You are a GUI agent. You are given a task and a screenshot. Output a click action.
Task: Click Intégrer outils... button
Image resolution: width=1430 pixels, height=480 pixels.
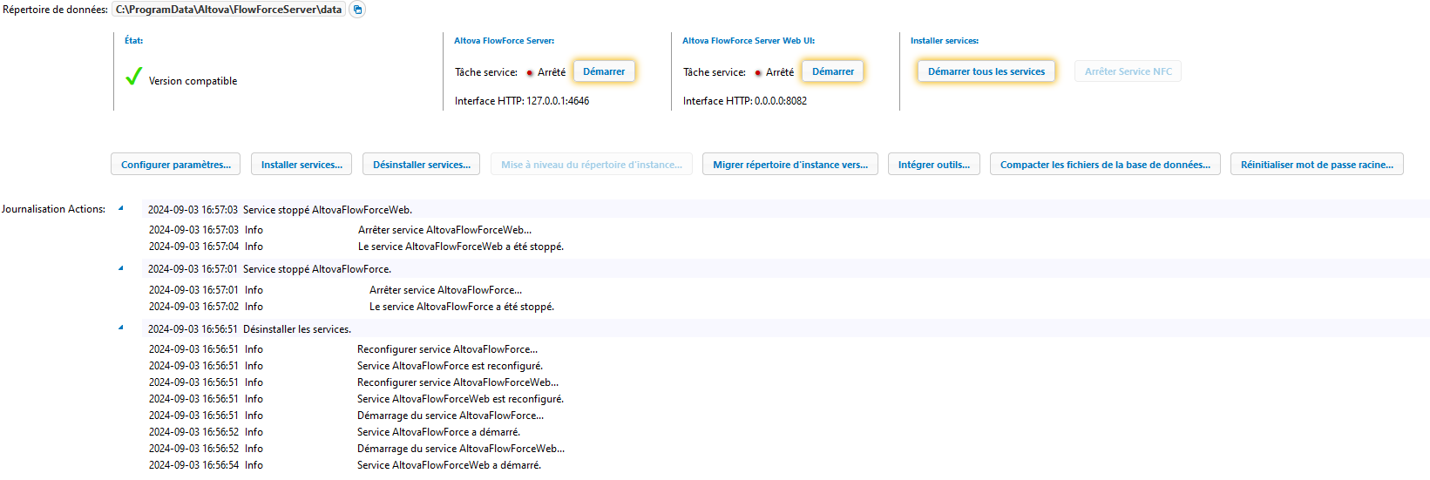934,165
